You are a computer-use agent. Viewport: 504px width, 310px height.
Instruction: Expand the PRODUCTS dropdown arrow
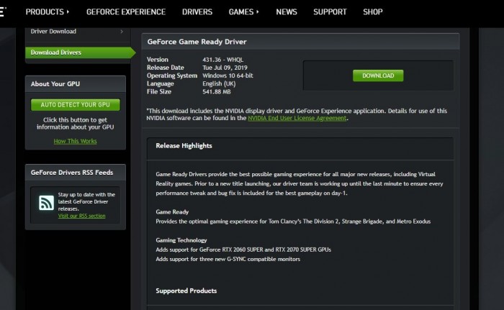[x=68, y=12]
